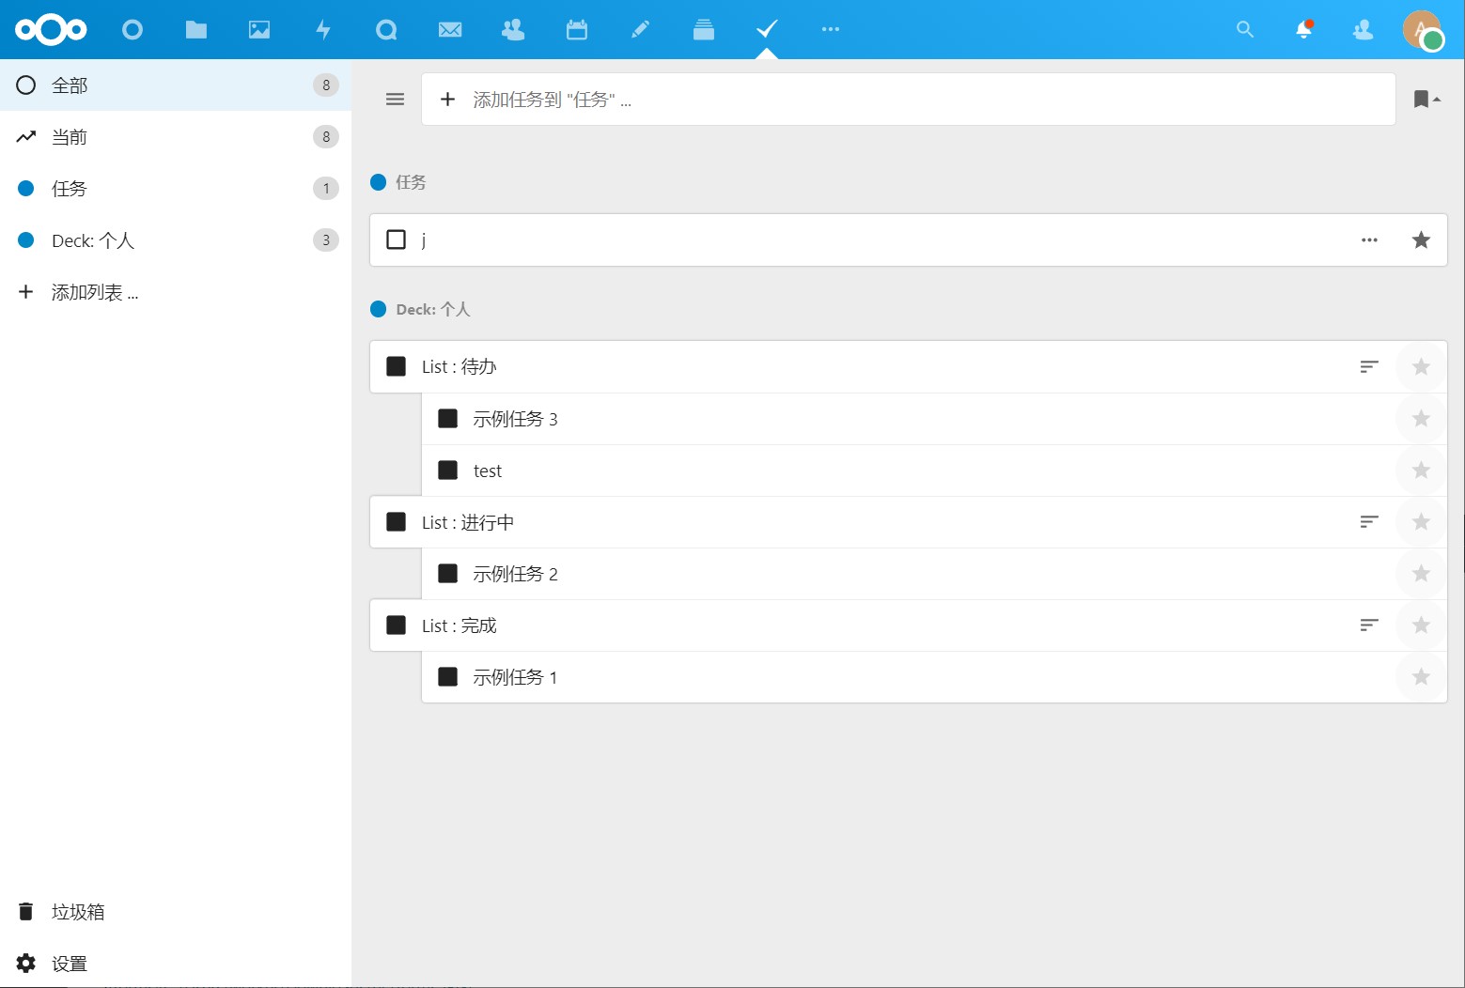Click the notifications bell icon
This screenshot has height=988, width=1465.
click(1303, 30)
